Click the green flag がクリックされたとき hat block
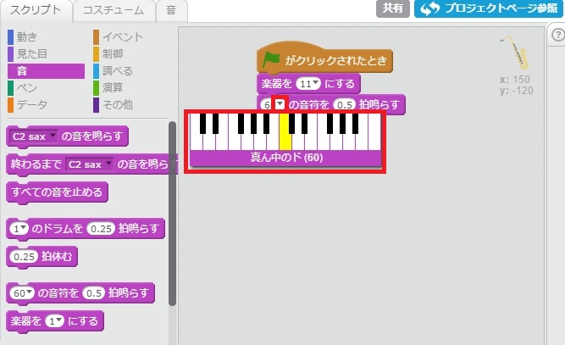The height and width of the screenshot is (345, 565). click(x=324, y=59)
